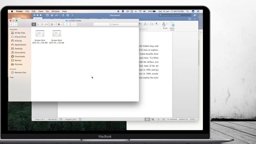256x144 pixels.
Task: Open the Edit menu
Action: [x=34, y=11]
